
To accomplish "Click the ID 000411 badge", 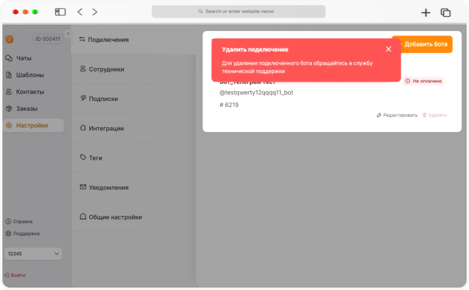I will tap(48, 39).
